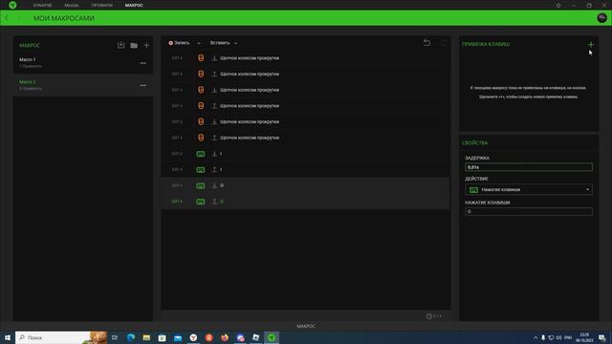This screenshot has height=344, width=612.
Task: Select Macro 1 in the macro list
Action: point(83,63)
